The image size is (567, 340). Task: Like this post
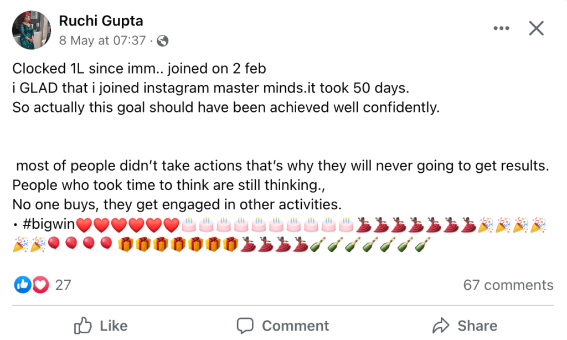click(101, 325)
